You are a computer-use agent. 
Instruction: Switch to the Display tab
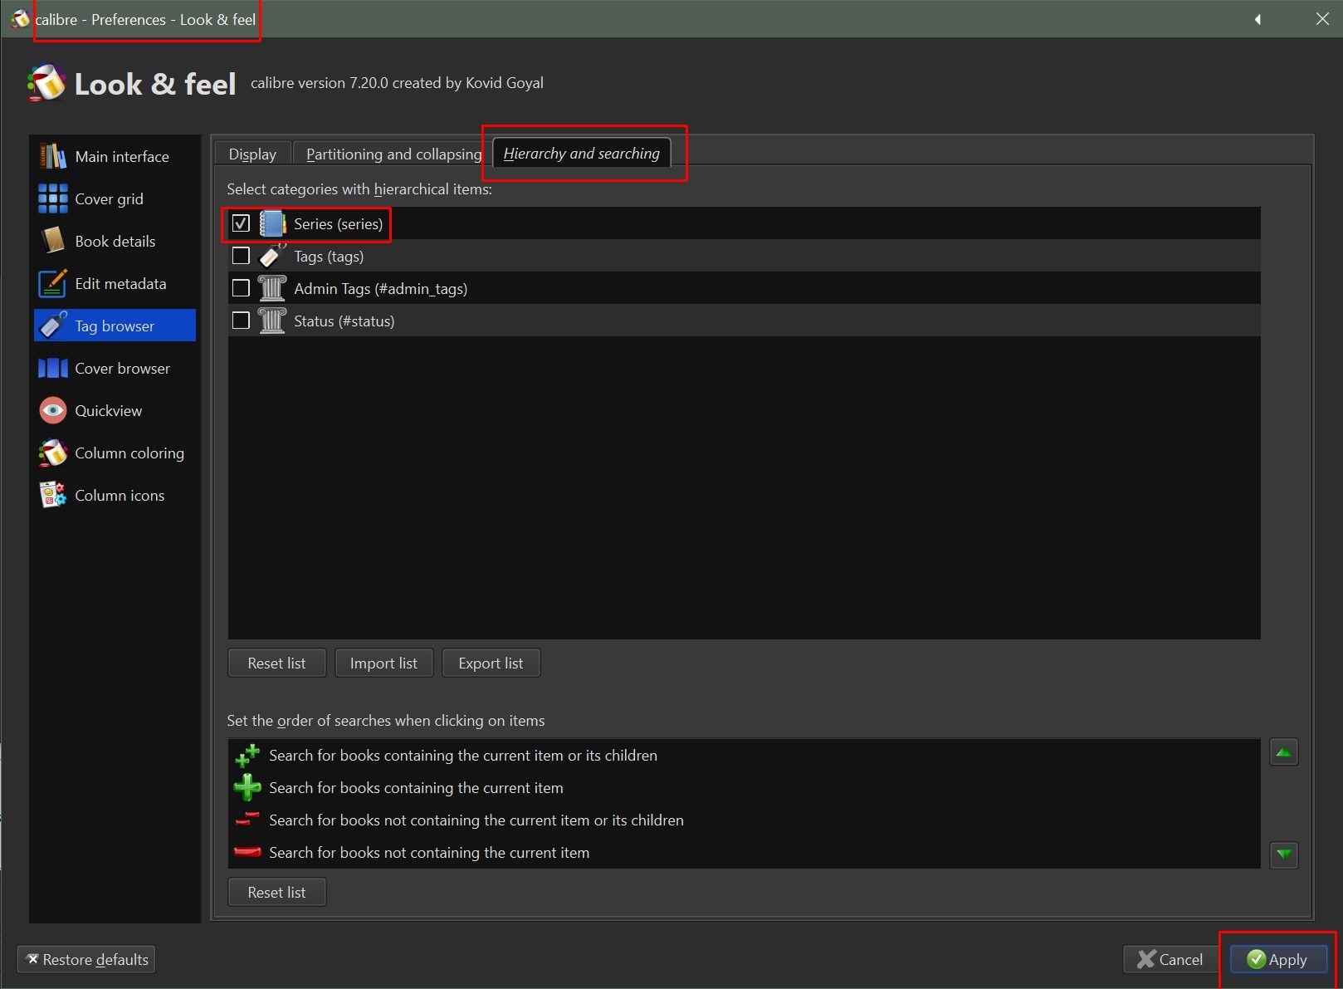252,154
